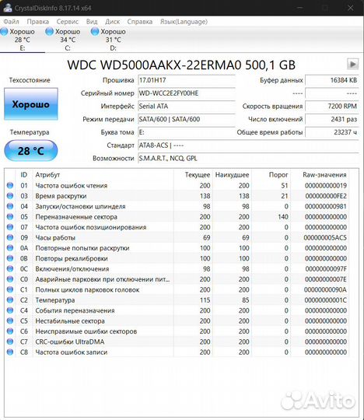Open the Файл menu
Image resolution: width=364 pixels, height=420 pixels.
coord(11,22)
